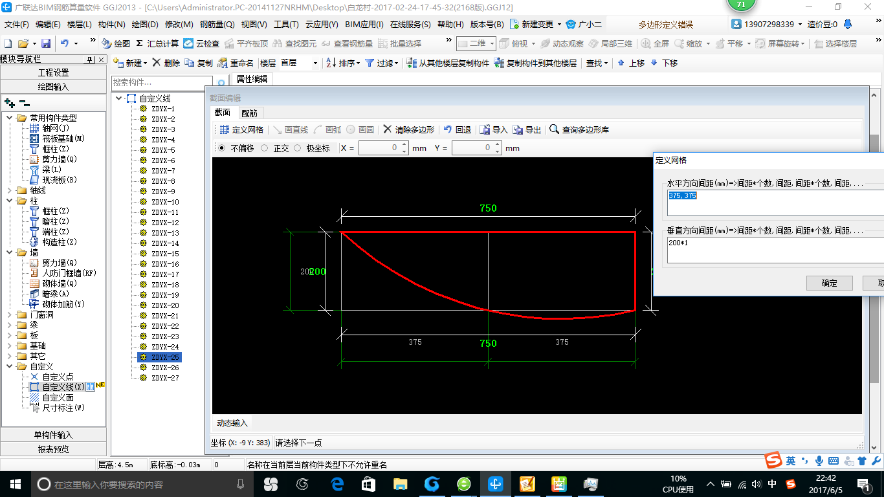Click the 批量选择 tool
Viewport: 884px width, 497px height.
point(399,43)
